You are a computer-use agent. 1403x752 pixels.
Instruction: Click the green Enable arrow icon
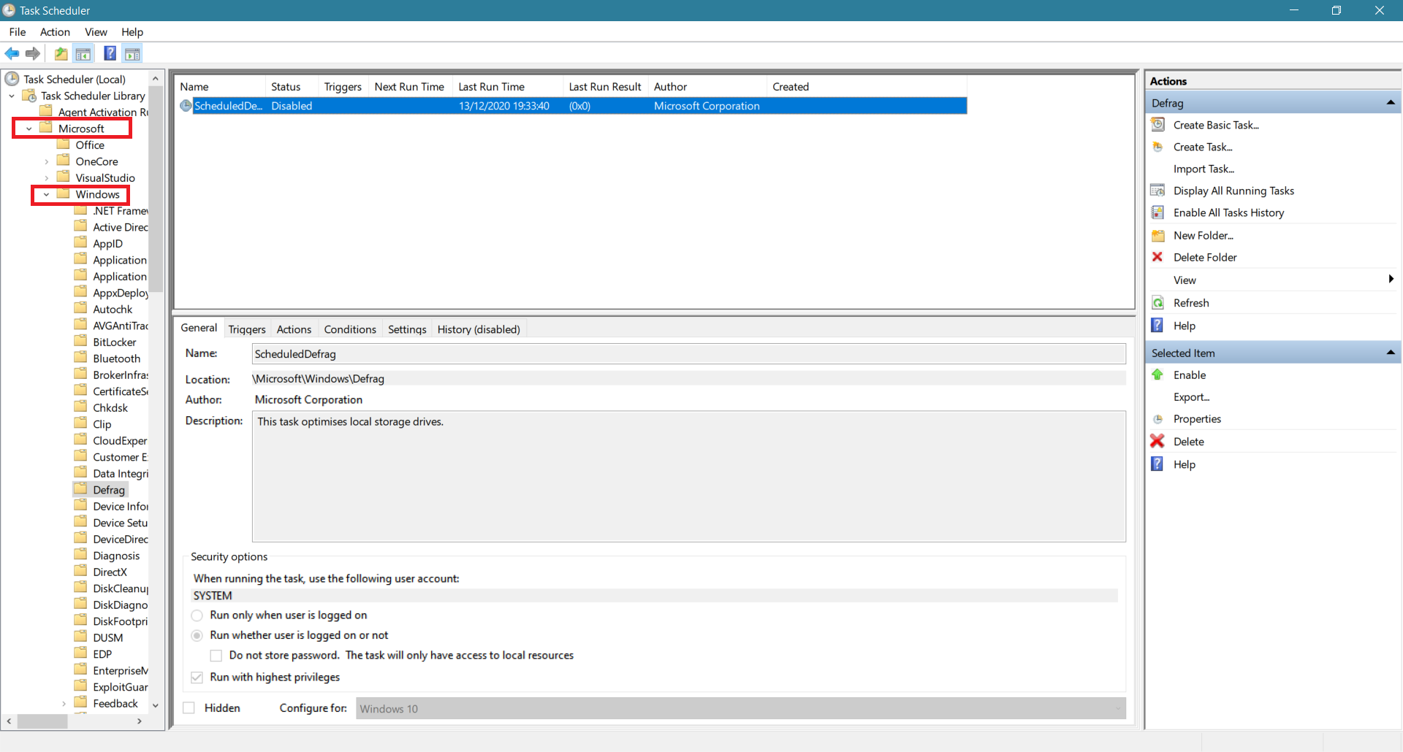(1157, 375)
